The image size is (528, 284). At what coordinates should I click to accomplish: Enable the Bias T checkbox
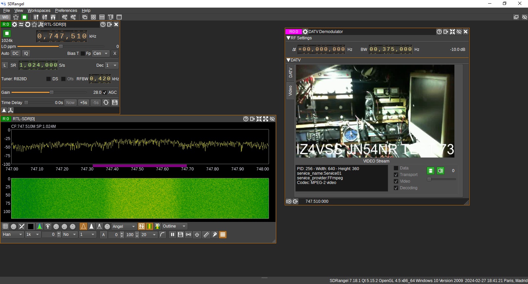coord(82,53)
